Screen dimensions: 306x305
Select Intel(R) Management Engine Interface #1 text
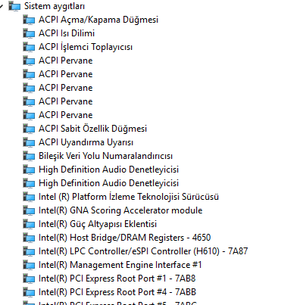[x=120, y=265]
